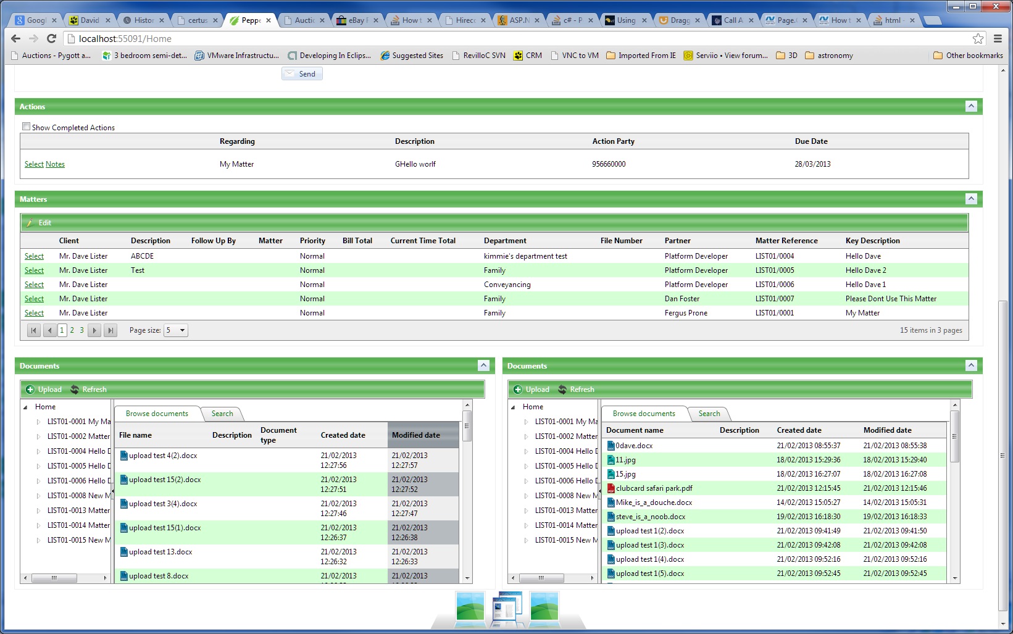The image size is (1013, 634).
Task: Tick the Show Completed Actions checkbox
Action: pos(26,127)
